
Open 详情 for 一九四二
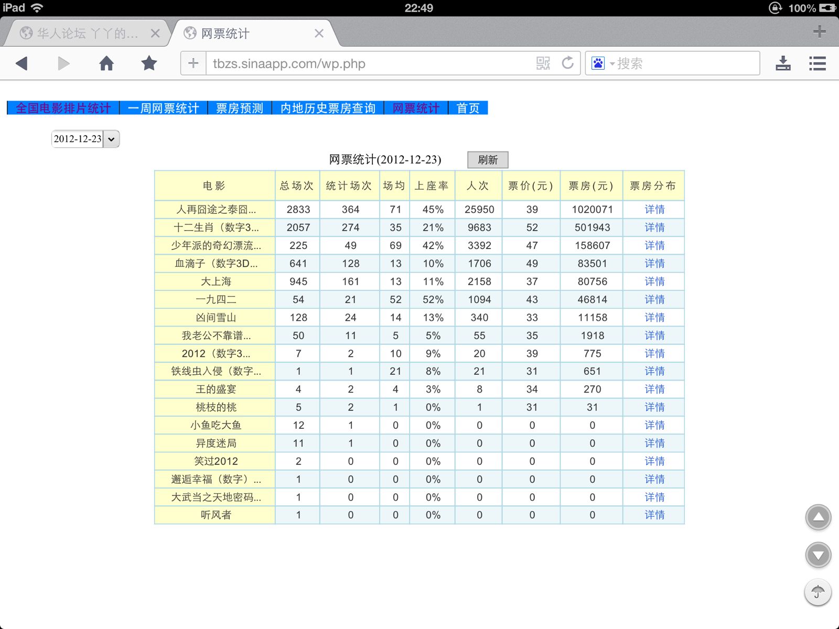point(654,299)
